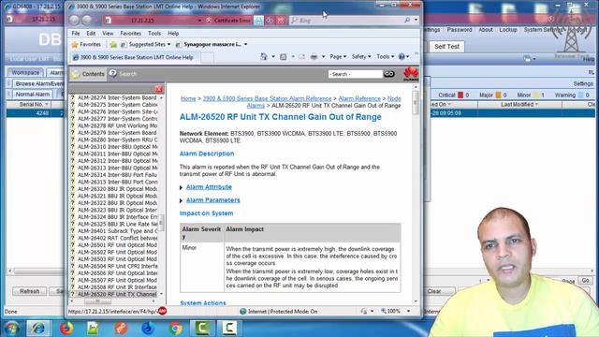Open the Certificate Error warning
Screen dimensions: 599x337
(x=228, y=21)
